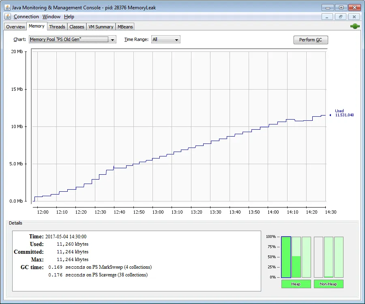Click the green Heap button below the gauges
This screenshot has width=365, height=304.
[296, 284]
